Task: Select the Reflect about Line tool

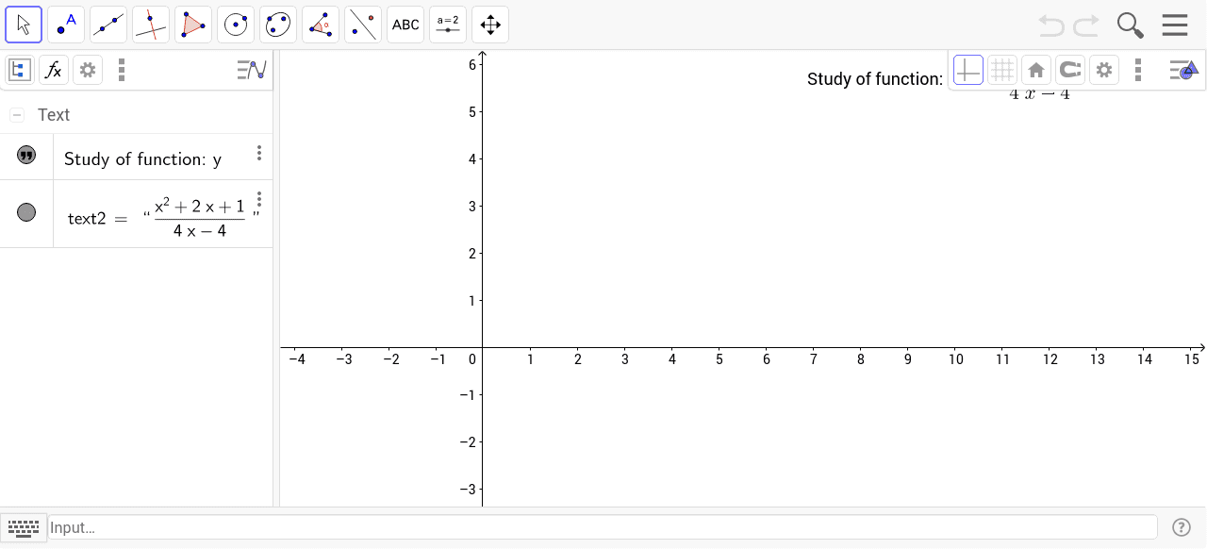Action: click(x=363, y=25)
